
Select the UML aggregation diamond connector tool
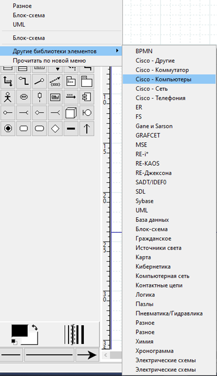point(24,81)
